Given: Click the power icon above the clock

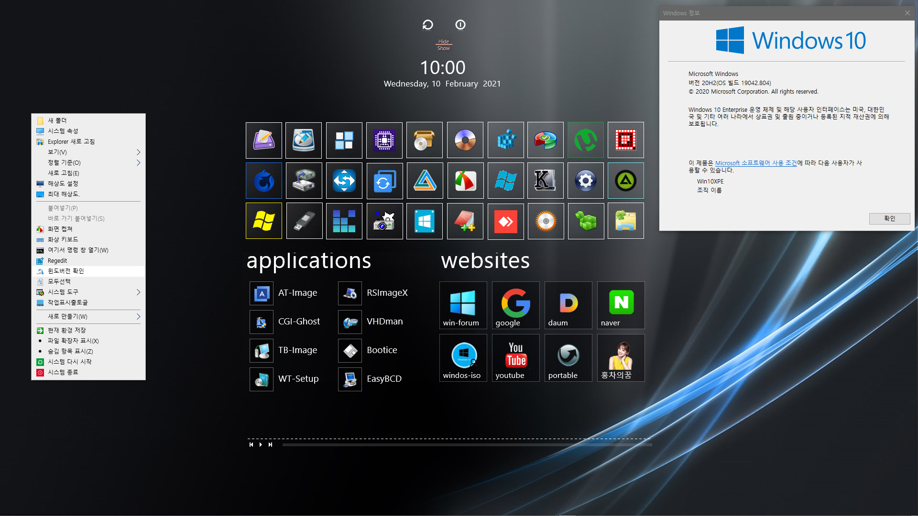Looking at the screenshot, I should coord(460,25).
